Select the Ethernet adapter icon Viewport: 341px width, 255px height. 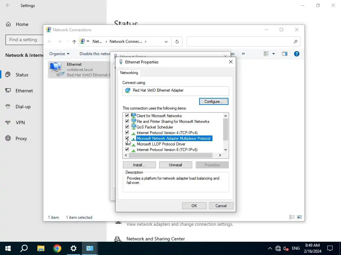57,69
